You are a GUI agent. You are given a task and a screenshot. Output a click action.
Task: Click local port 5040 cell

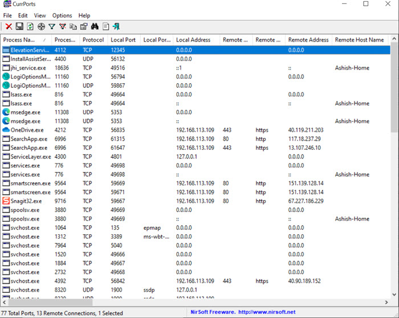(x=116, y=246)
